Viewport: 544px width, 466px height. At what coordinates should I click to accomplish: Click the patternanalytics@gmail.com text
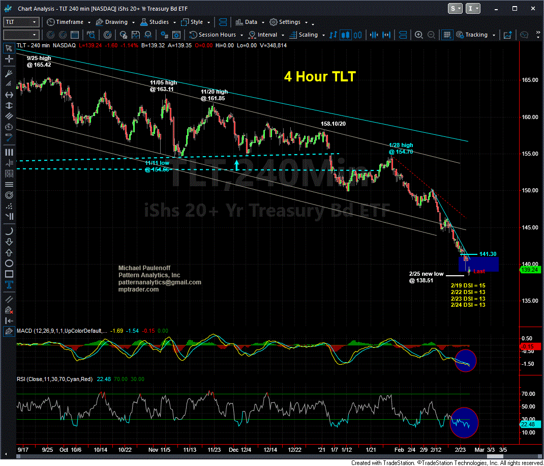coord(160,282)
